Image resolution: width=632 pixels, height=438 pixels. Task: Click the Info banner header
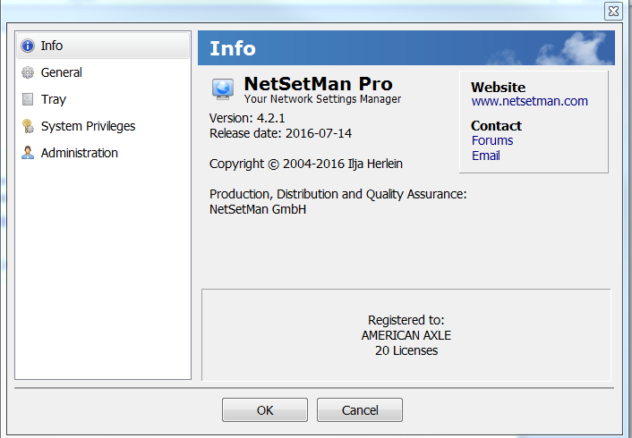[x=406, y=48]
